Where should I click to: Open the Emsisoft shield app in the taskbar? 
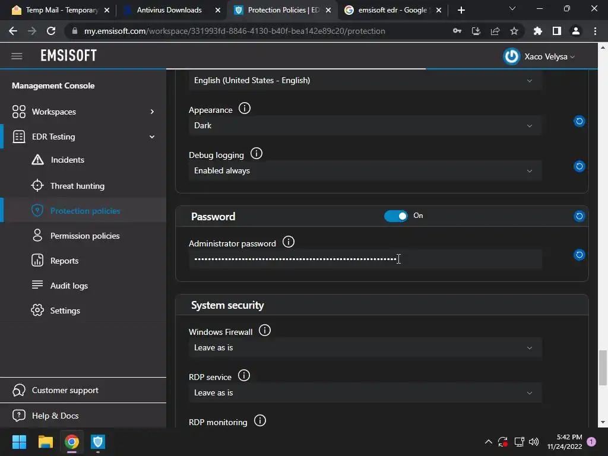[x=98, y=442]
